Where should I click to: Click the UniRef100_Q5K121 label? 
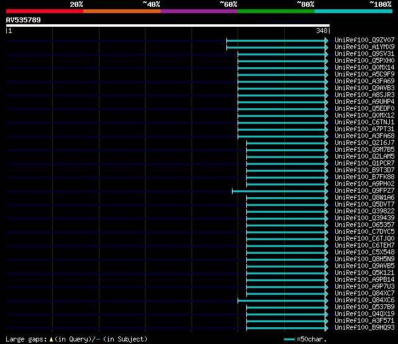coord(364,273)
